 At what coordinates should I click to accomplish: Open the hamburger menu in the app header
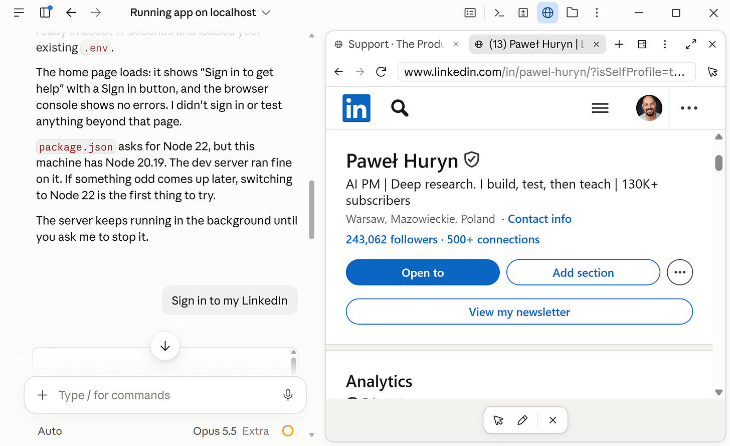[19, 13]
